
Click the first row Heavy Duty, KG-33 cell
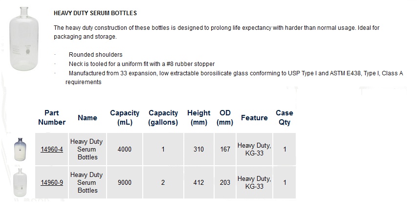(x=254, y=149)
